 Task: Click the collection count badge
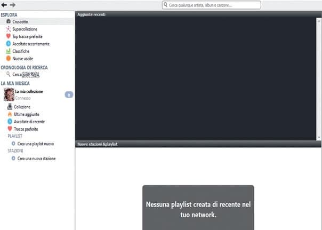(x=68, y=95)
